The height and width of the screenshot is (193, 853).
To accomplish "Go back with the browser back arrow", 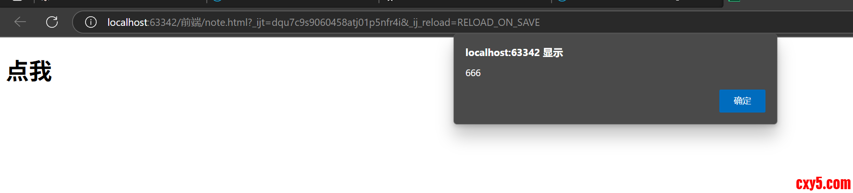I will [20, 22].
